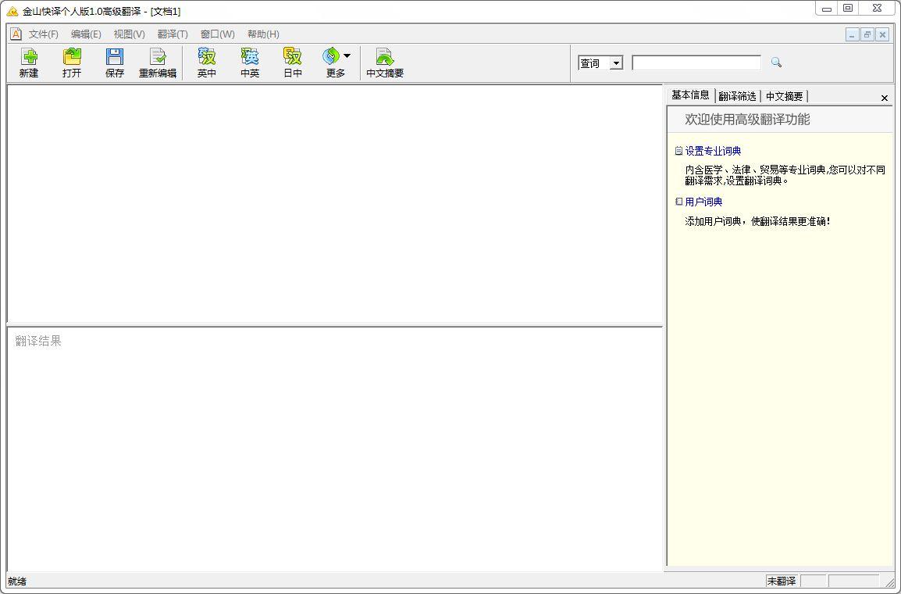
Task: Click the search magnifier icon
Action: coord(776,63)
